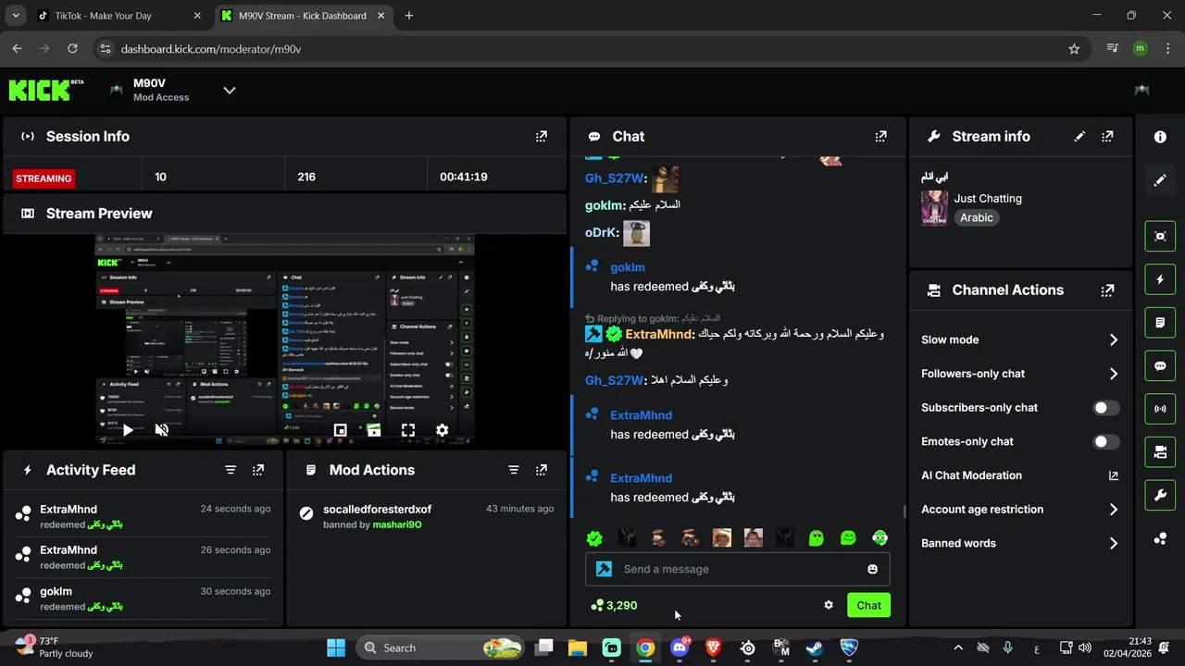Image resolution: width=1185 pixels, height=666 pixels.
Task: Open AI Chat Moderation external link
Action: pos(1114,475)
